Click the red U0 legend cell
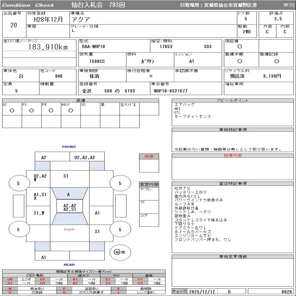The width and height of the screenshot is (296, 296). click(10, 279)
